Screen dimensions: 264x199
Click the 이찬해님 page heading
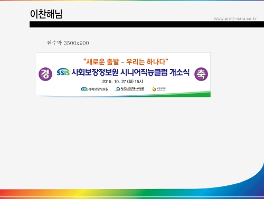tap(46, 14)
